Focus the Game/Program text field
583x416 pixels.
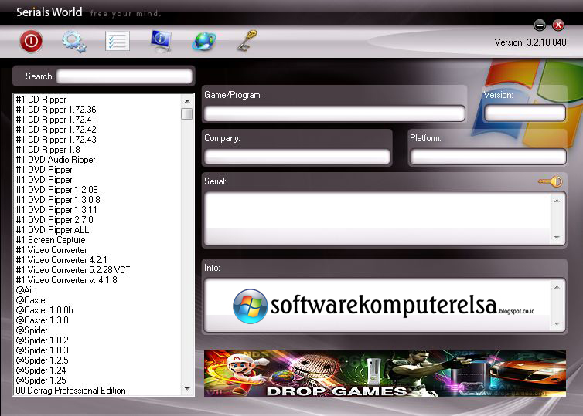335,113
